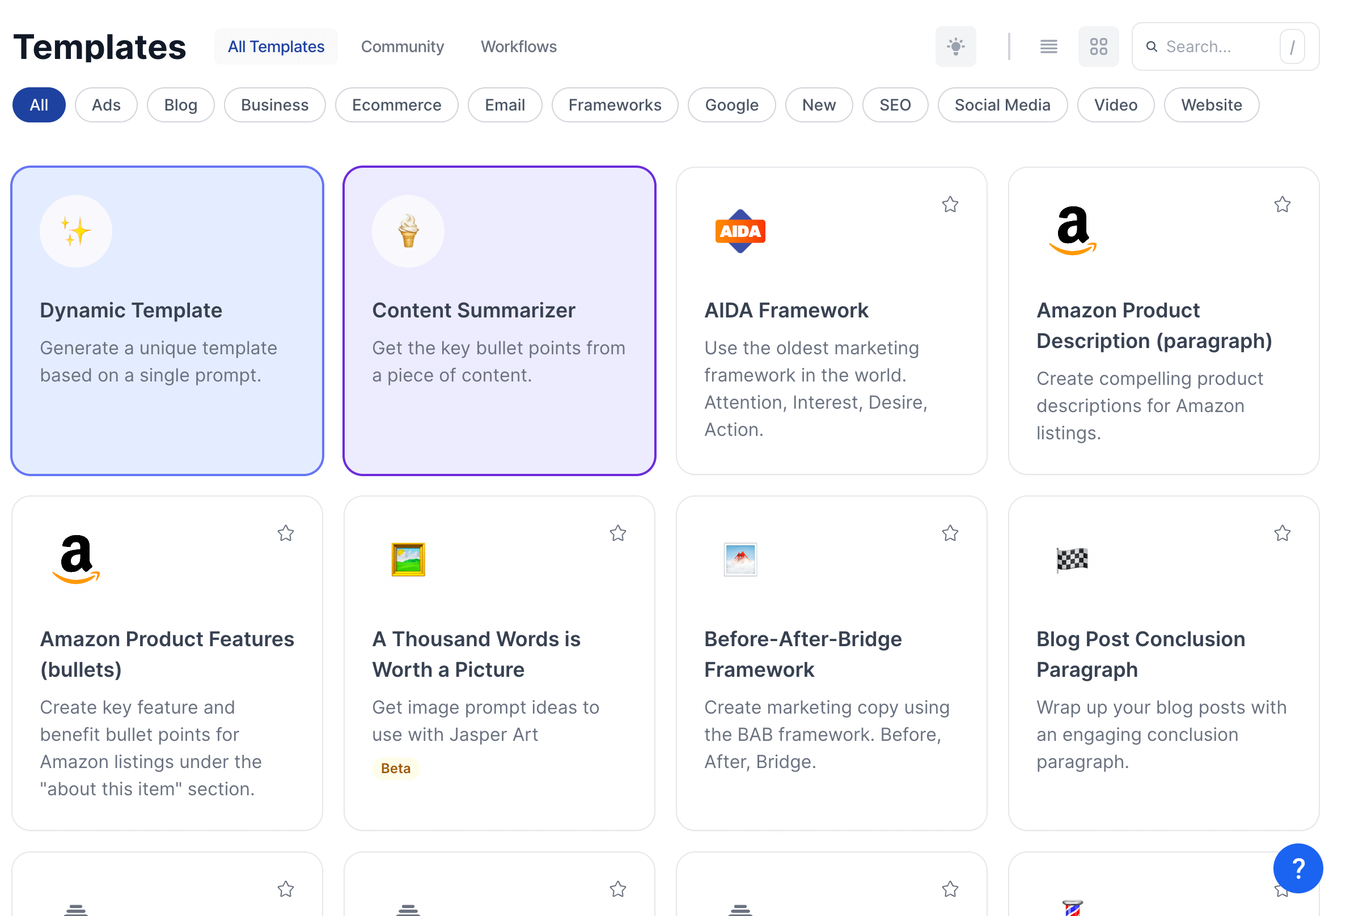Click the list view toggle icon
The width and height of the screenshot is (1346, 916).
pyautogui.click(x=1048, y=46)
